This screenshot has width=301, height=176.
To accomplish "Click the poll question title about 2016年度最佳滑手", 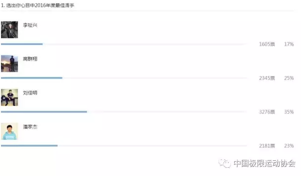I will click(38, 5).
